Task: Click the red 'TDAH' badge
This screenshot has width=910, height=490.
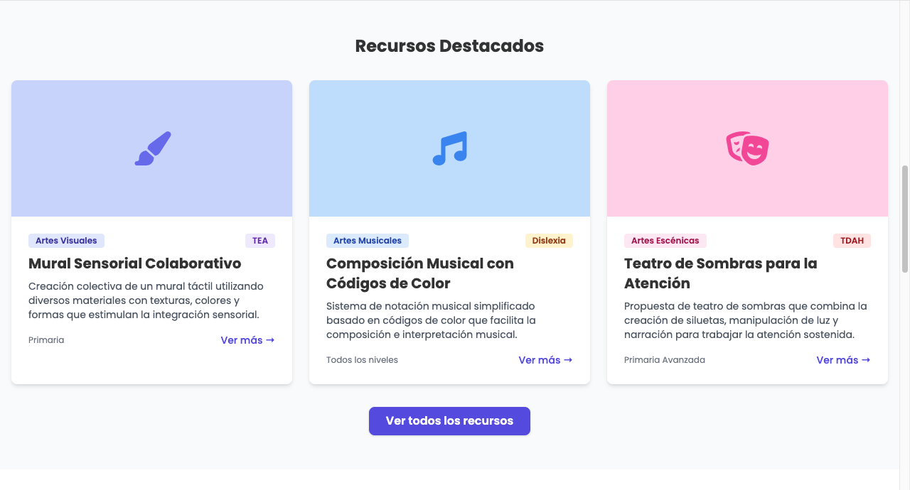Action: pos(852,241)
